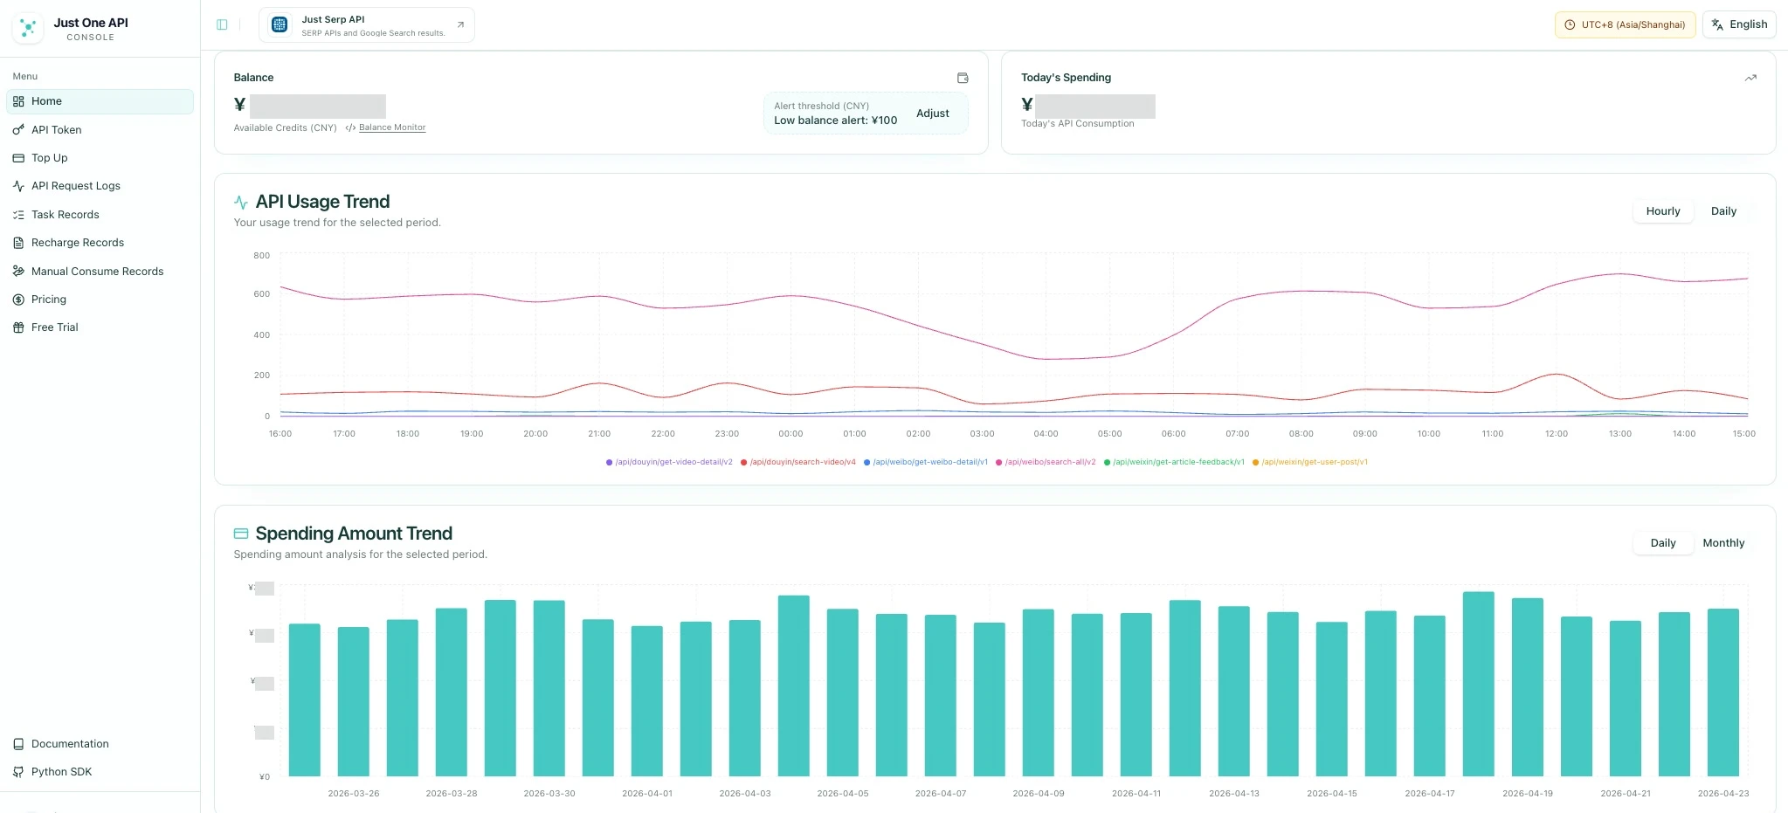This screenshot has height=813, width=1788.
Task: Open the Balance Monitor link
Action: coord(392,127)
